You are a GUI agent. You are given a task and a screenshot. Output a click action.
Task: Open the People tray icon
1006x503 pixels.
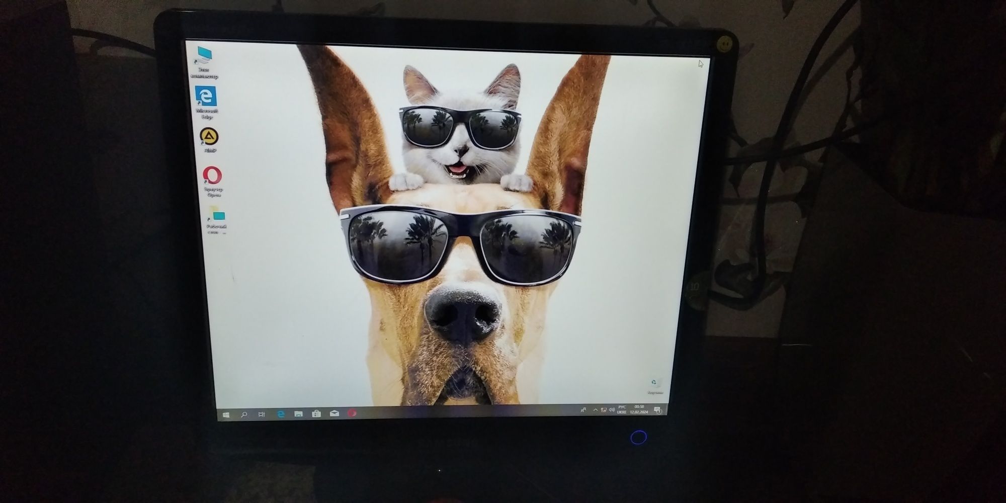click(583, 410)
